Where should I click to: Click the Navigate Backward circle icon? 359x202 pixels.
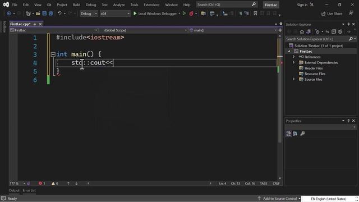click(x=9, y=13)
